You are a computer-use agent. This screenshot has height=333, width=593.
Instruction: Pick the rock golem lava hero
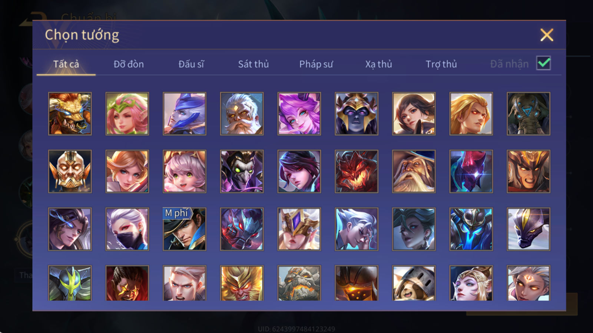tap(299, 283)
